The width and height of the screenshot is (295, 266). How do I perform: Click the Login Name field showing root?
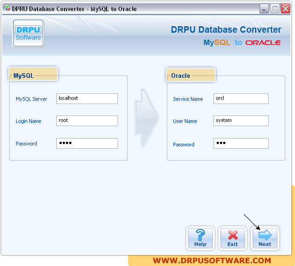pyautogui.click(x=87, y=121)
